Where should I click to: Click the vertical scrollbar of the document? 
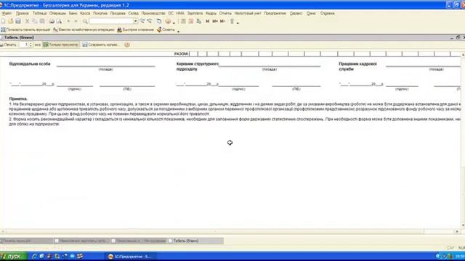tap(463, 140)
